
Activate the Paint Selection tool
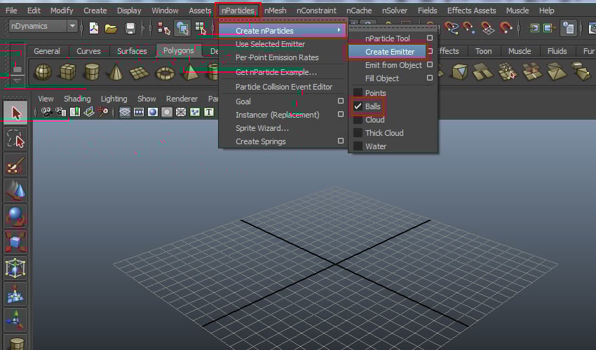[15, 164]
